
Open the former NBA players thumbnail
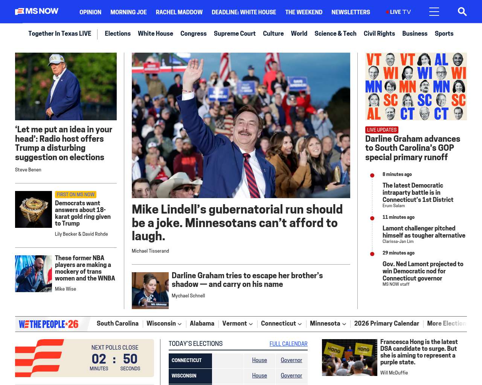tap(34, 274)
